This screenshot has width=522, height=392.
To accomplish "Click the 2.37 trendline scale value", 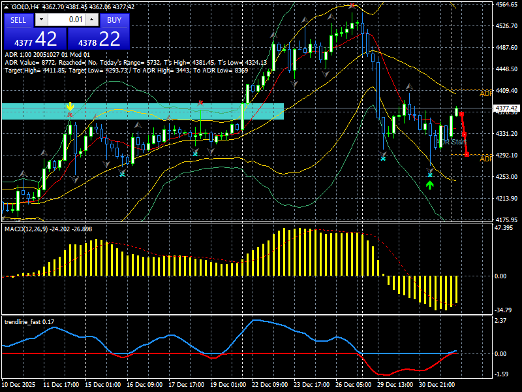I will click(500, 320).
